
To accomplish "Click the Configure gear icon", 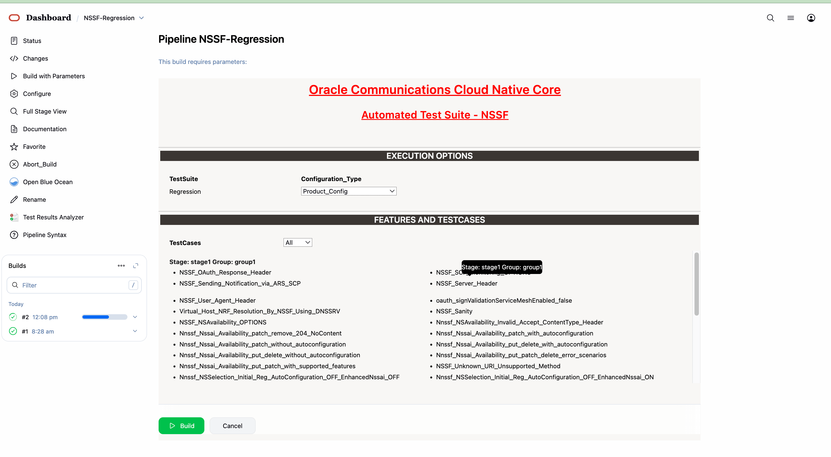I will (14, 94).
